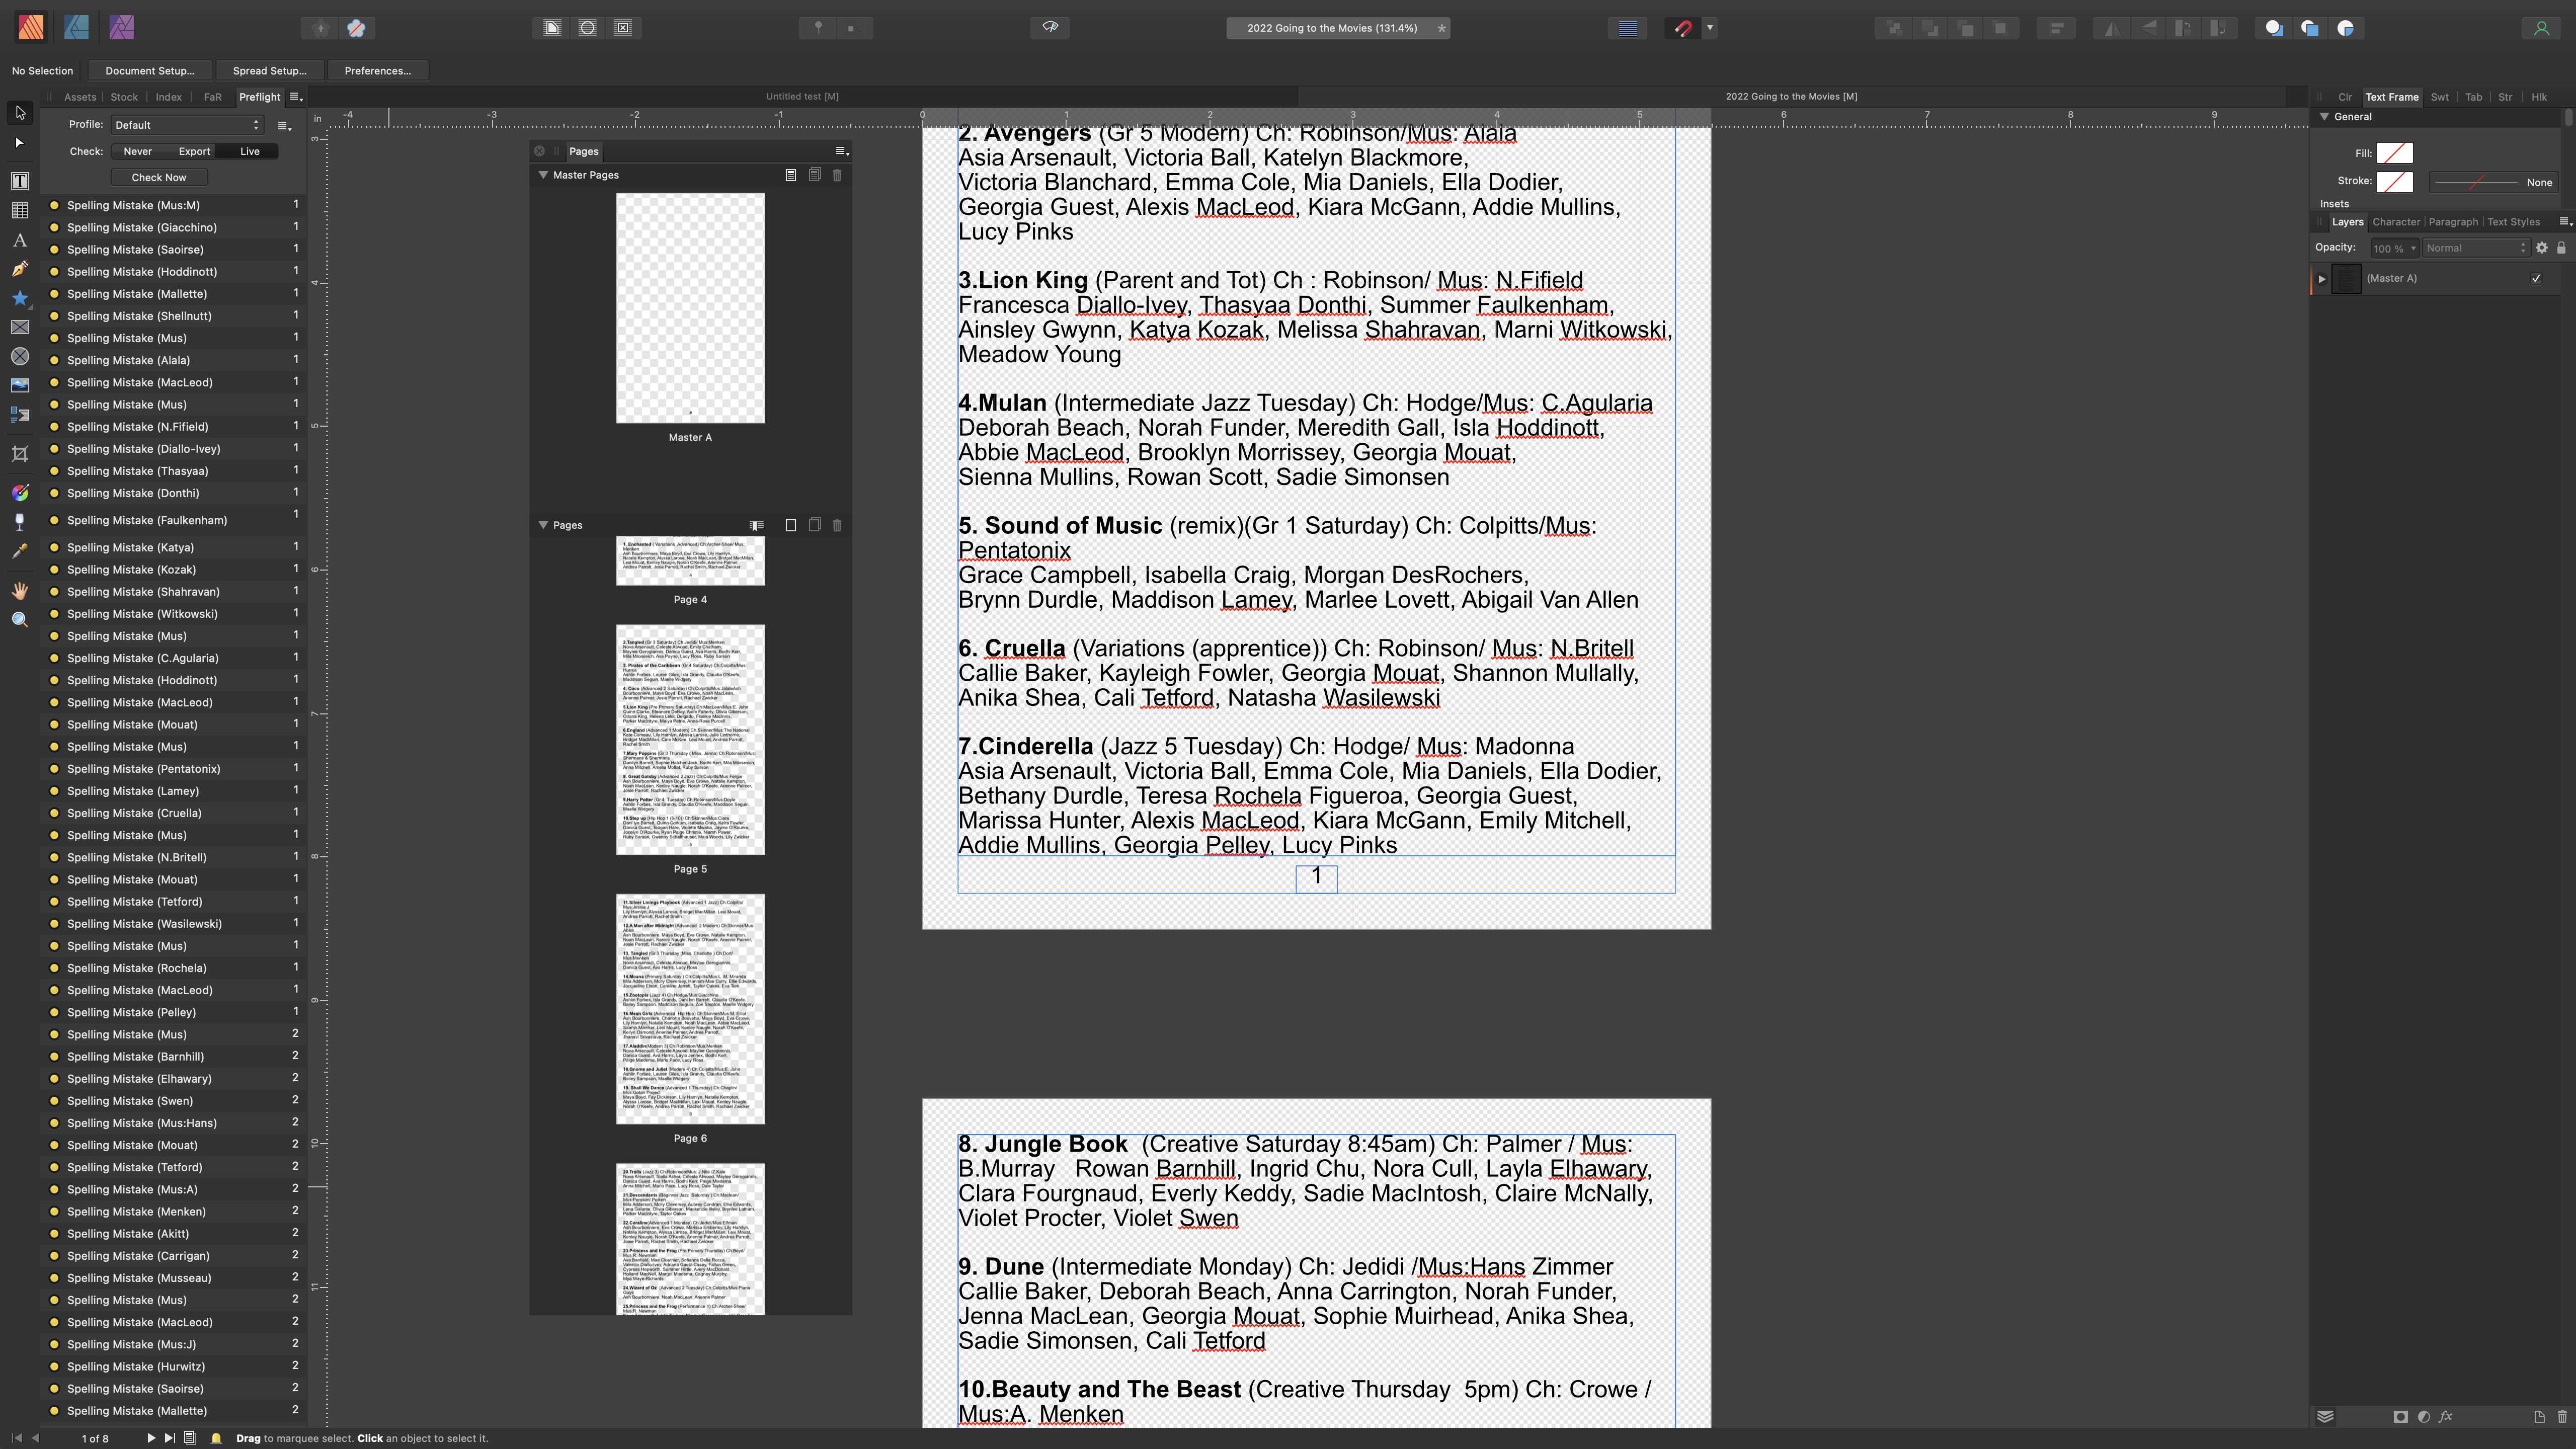Open Preferences
Viewport: 2576px width, 1449px height.
pyautogui.click(x=377, y=71)
